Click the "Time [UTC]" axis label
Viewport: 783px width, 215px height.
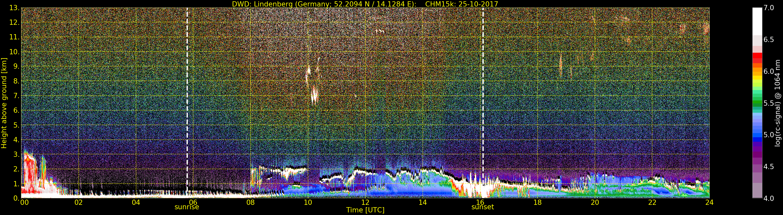click(x=365, y=210)
